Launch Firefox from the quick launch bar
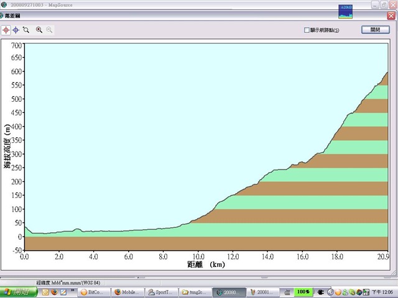Image resolution: width=398 pixels, height=298 pixels. tap(54, 292)
